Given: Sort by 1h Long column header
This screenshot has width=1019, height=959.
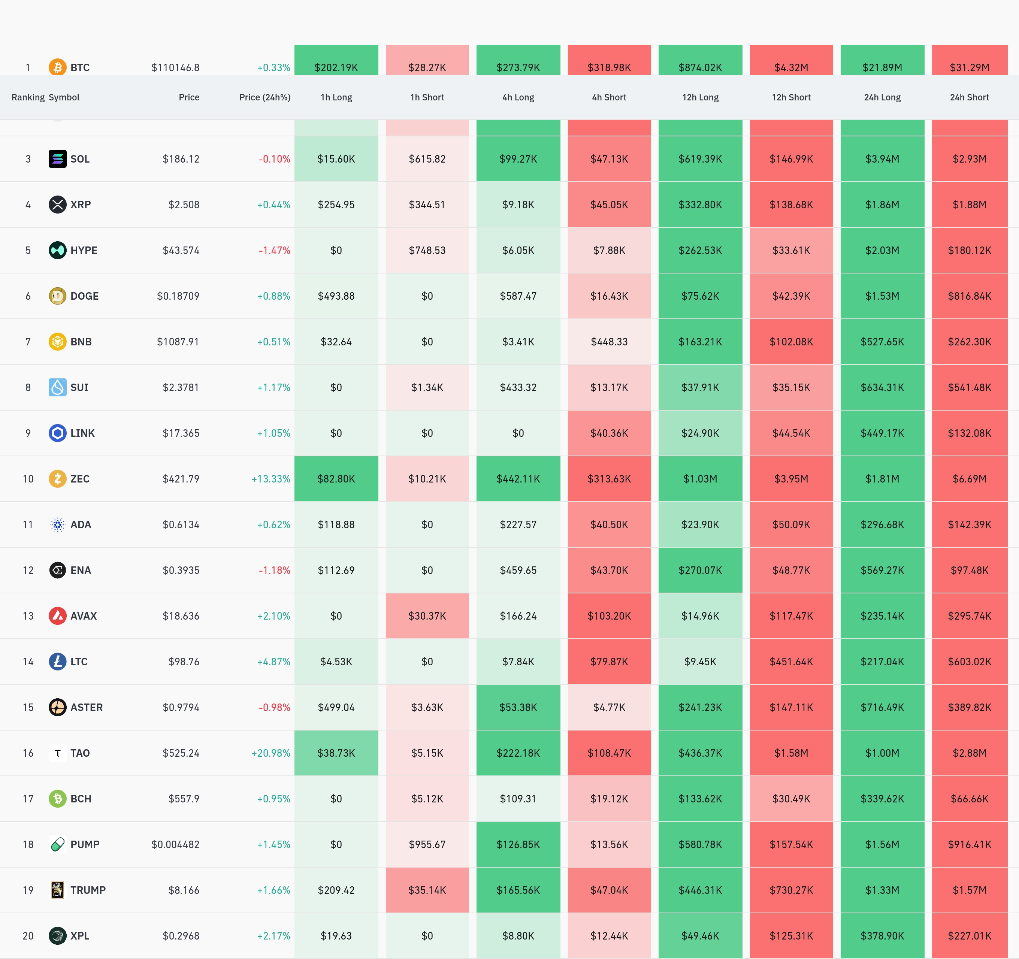Looking at the screenshot, I should point(336,97).
